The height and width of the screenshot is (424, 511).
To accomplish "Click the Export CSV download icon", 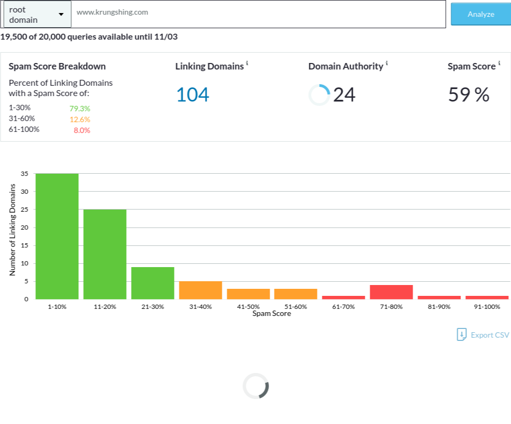I will (462, 334).
